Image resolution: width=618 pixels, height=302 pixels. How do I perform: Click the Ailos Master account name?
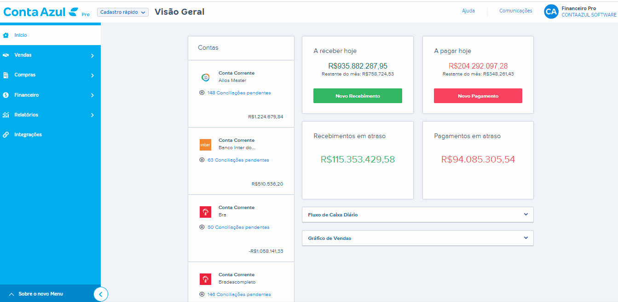[232, 80]
